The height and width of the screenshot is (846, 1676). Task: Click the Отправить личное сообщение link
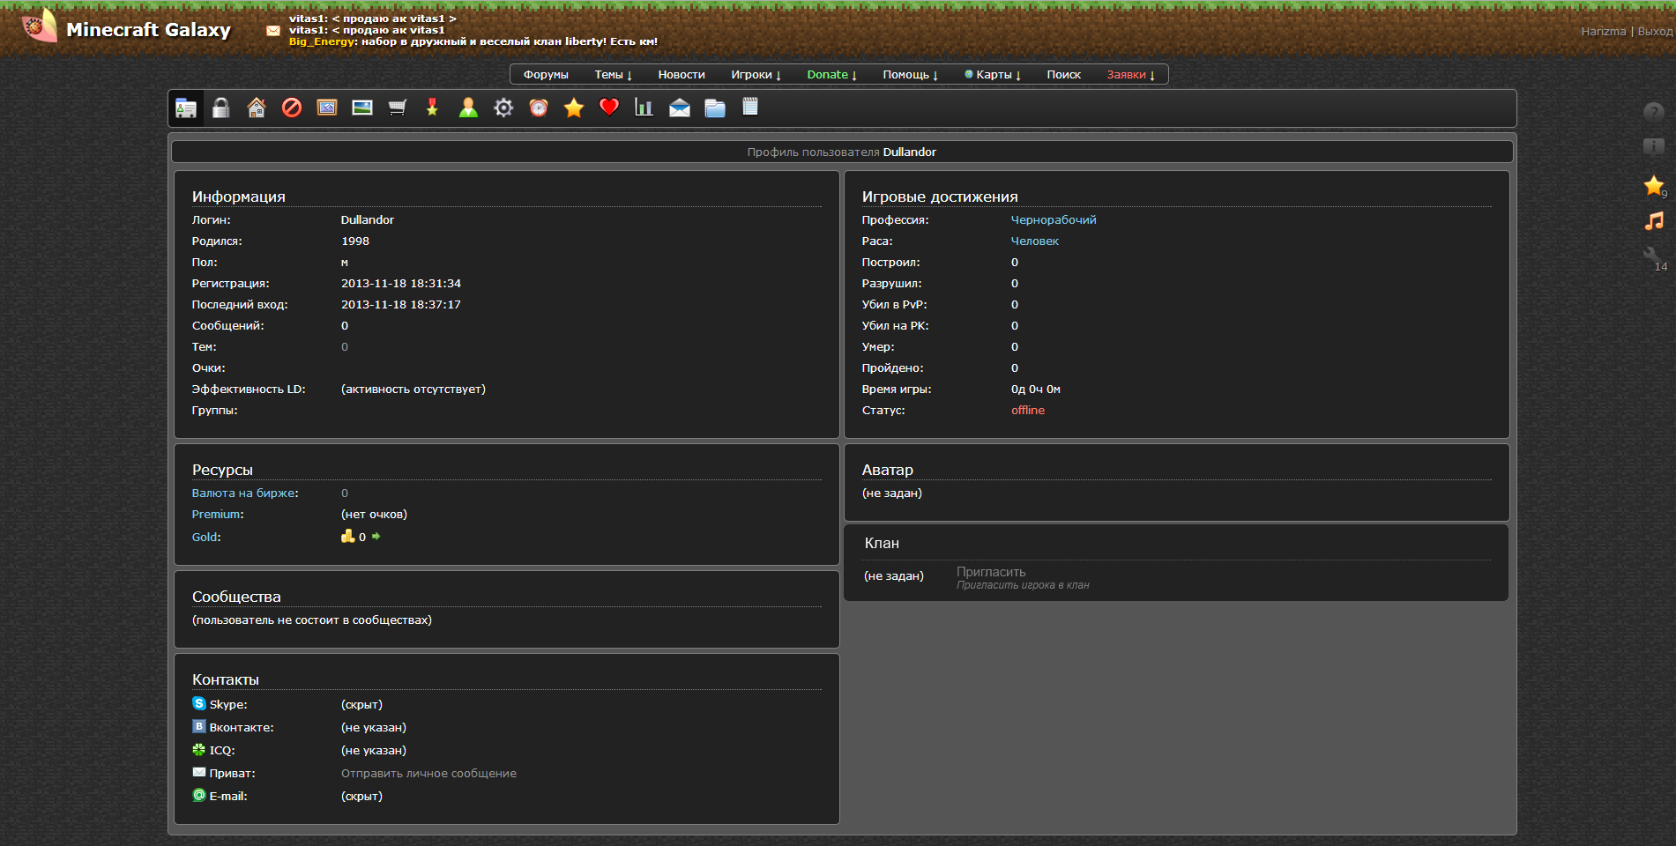[x=428, y=774]
